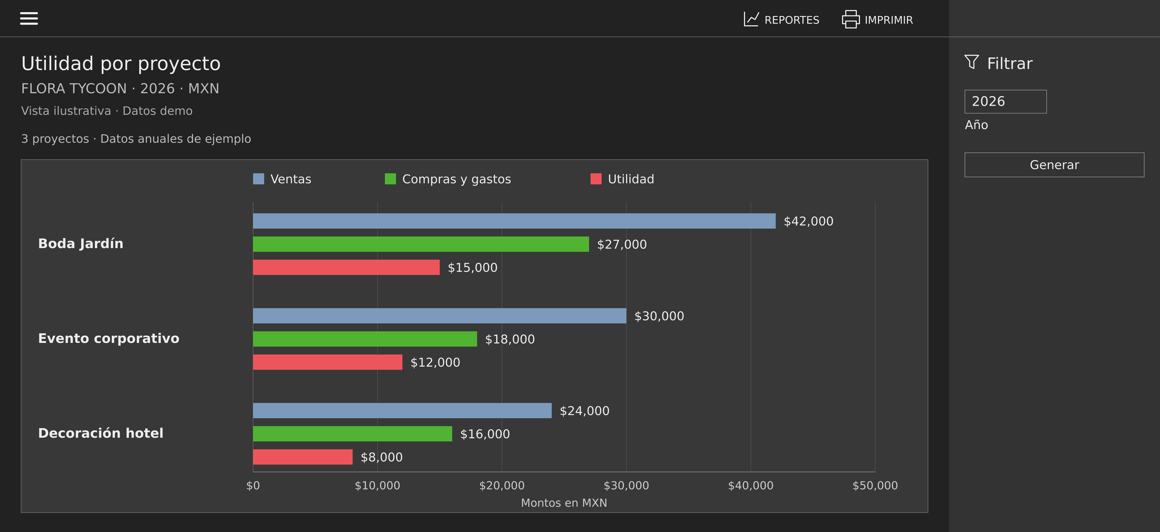Click the Generar button
Image resolution: width=1160 pixels, height=532 pixels.
(x=1054, y=165)
